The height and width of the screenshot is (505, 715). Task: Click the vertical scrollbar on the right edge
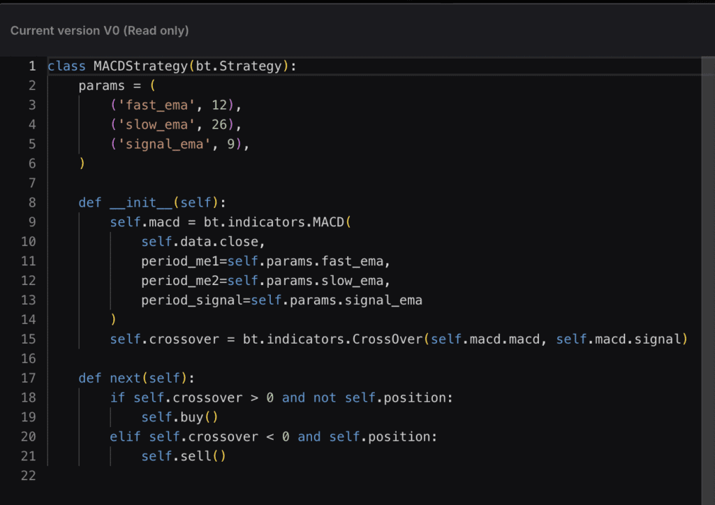coord(708,281)
